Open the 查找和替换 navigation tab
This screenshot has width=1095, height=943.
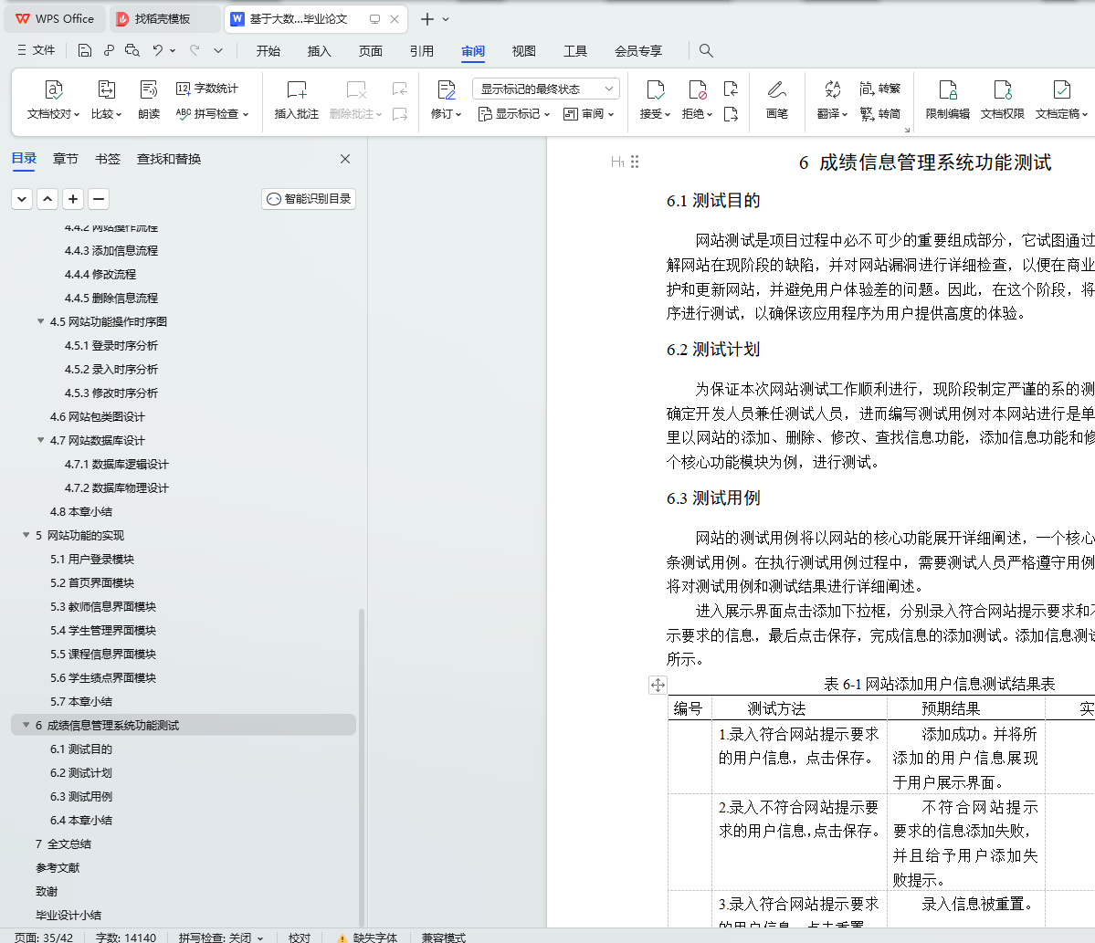click(x=169, y=159)
